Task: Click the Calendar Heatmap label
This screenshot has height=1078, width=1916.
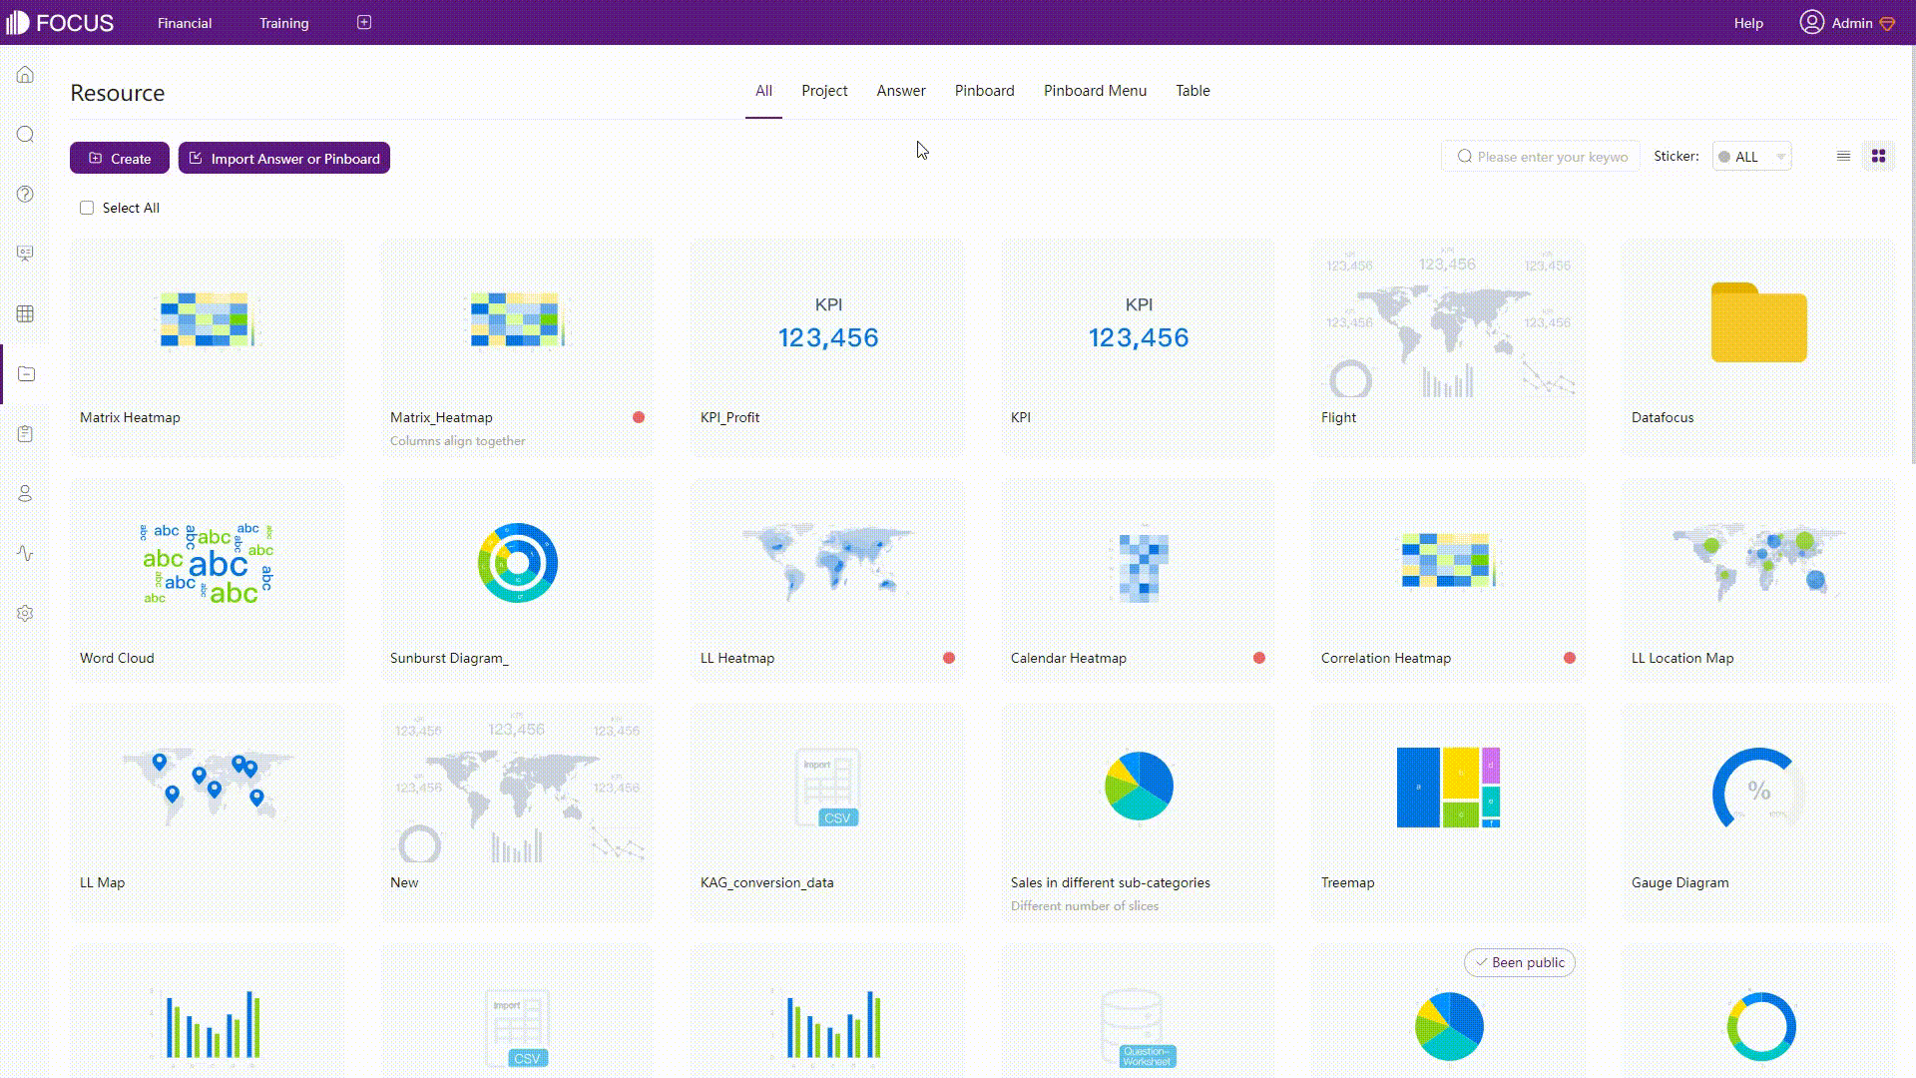Action: click(x=1068, y=658)
